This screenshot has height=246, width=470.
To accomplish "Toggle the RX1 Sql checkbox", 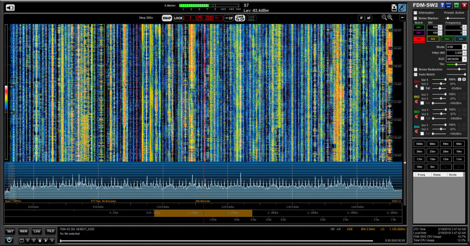I will 422,89.
